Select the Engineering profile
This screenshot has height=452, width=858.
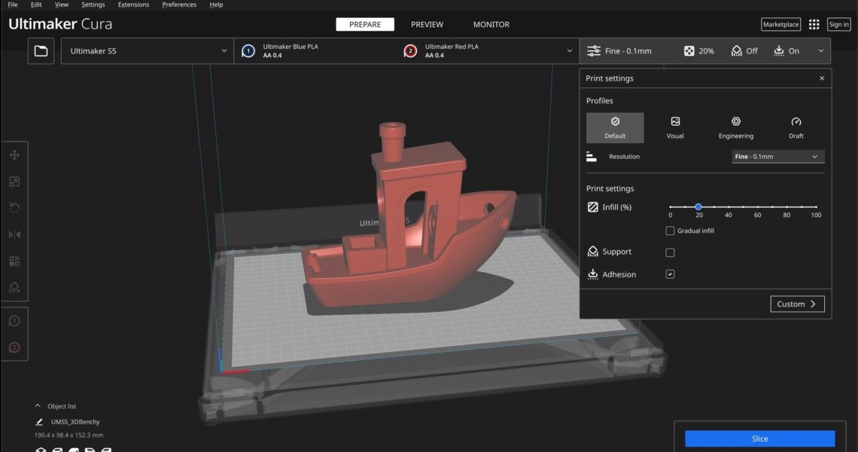735,127
